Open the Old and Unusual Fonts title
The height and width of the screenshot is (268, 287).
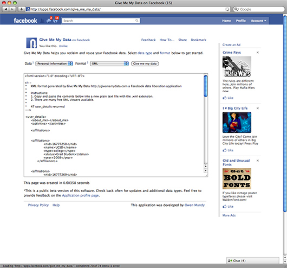coord(236,163)
